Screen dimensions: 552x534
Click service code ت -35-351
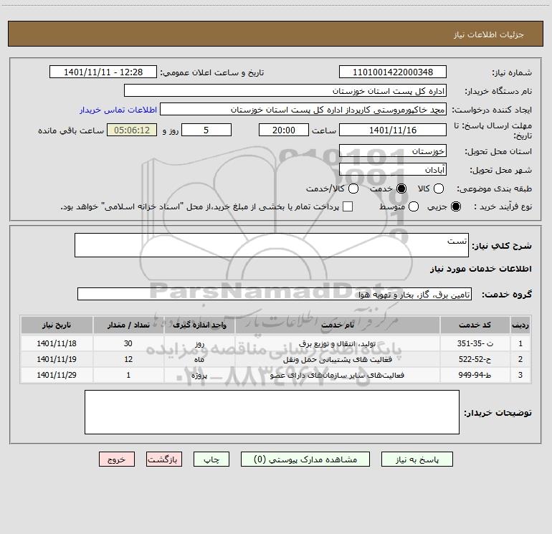[475, 343]
